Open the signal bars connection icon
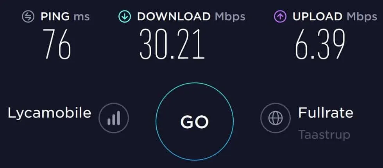 coord(114,118)
